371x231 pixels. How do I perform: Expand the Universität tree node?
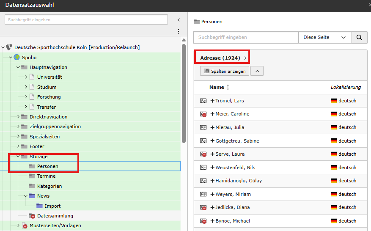coord(26,77)
